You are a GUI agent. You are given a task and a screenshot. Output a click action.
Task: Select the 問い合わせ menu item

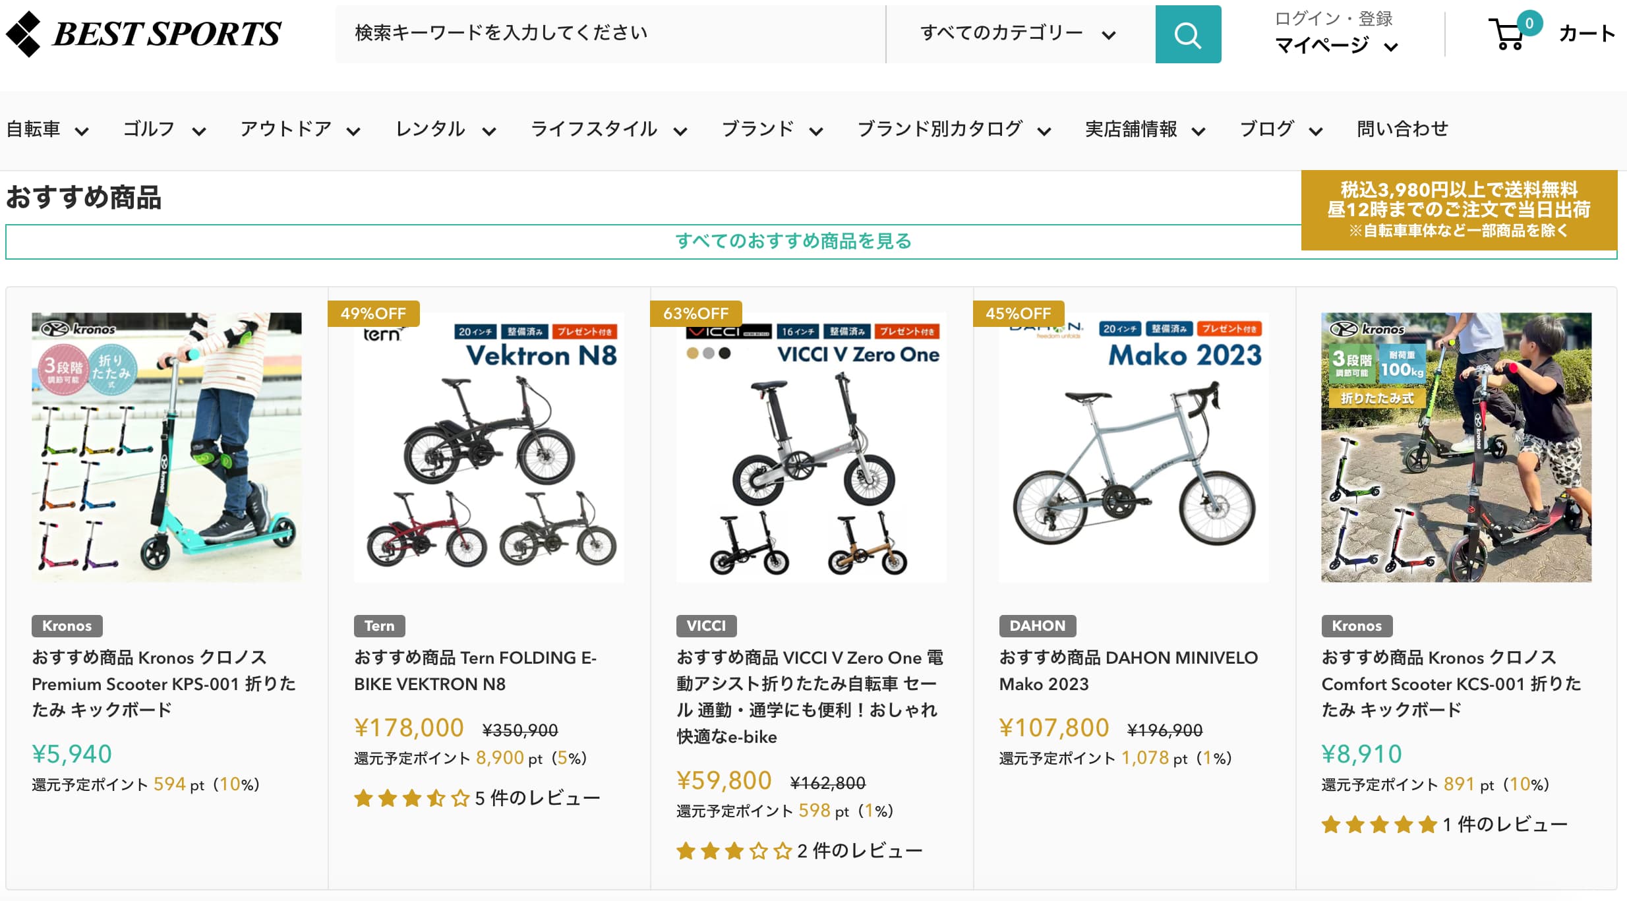coord(1402,129)
